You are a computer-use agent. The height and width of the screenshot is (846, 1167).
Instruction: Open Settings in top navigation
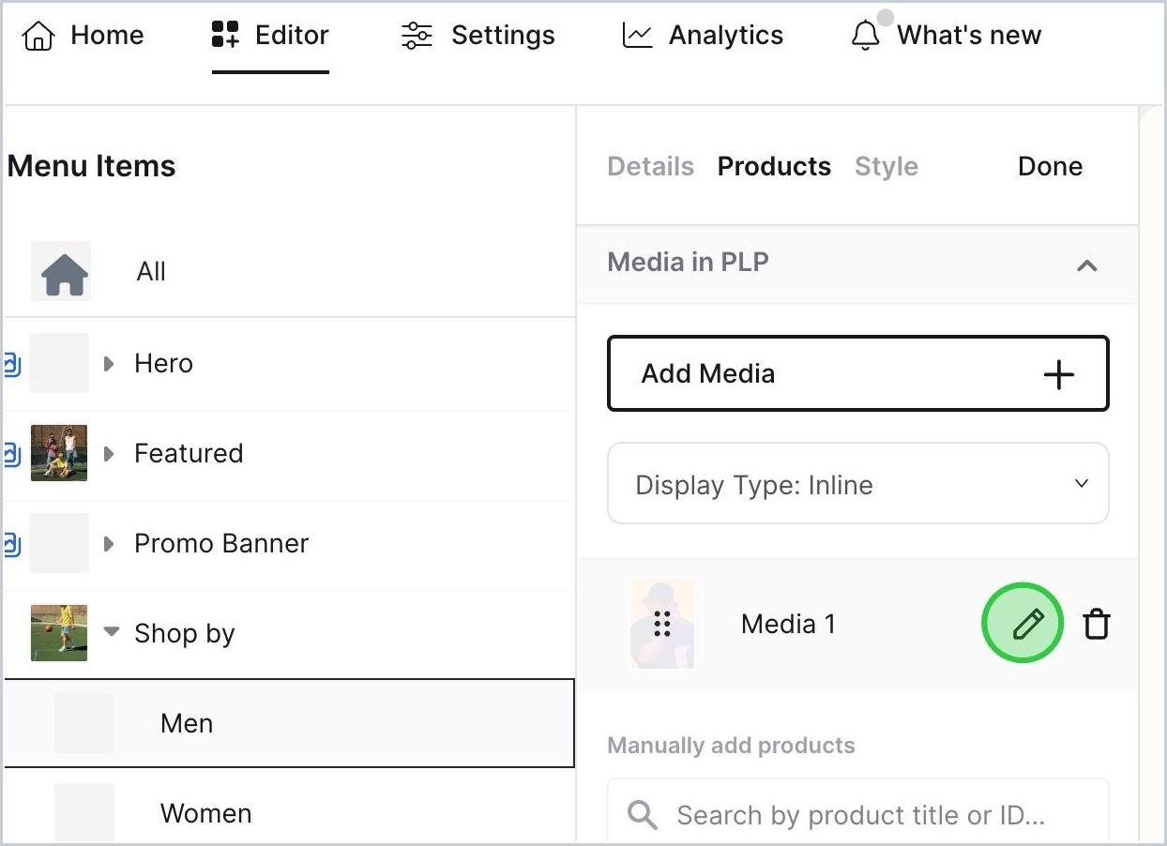coord(477,36)
